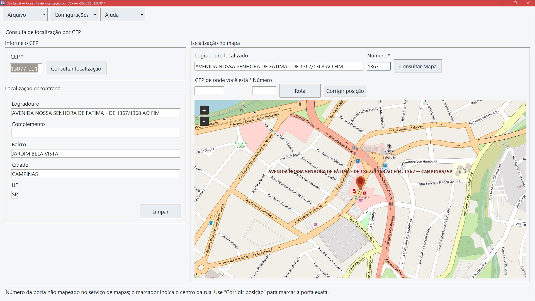Zoom in the map with plus button
The image size is (535, 301).
204,110
